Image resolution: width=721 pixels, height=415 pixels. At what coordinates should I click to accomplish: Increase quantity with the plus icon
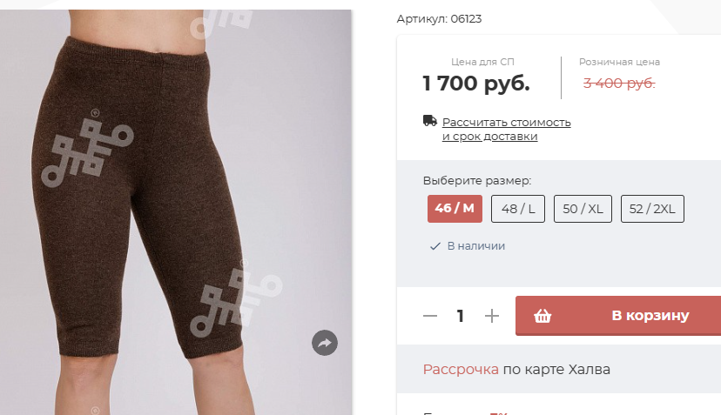coord(491,316)
